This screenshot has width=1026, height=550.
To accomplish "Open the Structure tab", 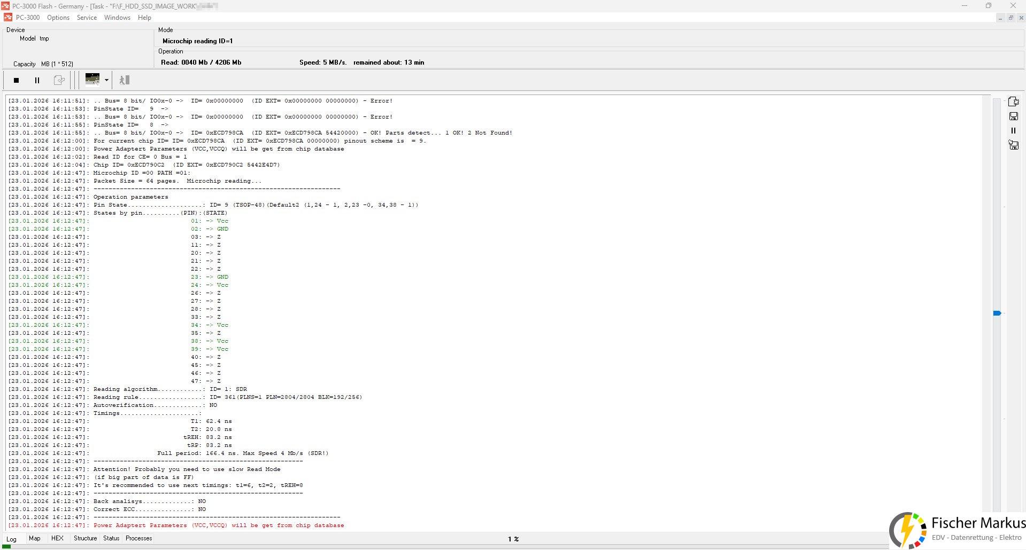I will pos(85,538).
